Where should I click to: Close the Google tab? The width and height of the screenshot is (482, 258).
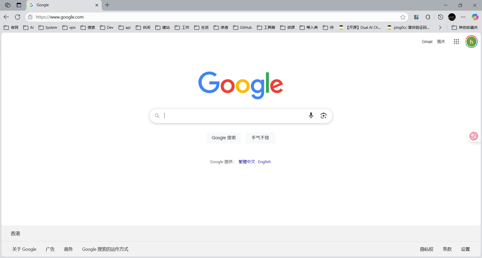pyautogui.click(x=97, y=5)
